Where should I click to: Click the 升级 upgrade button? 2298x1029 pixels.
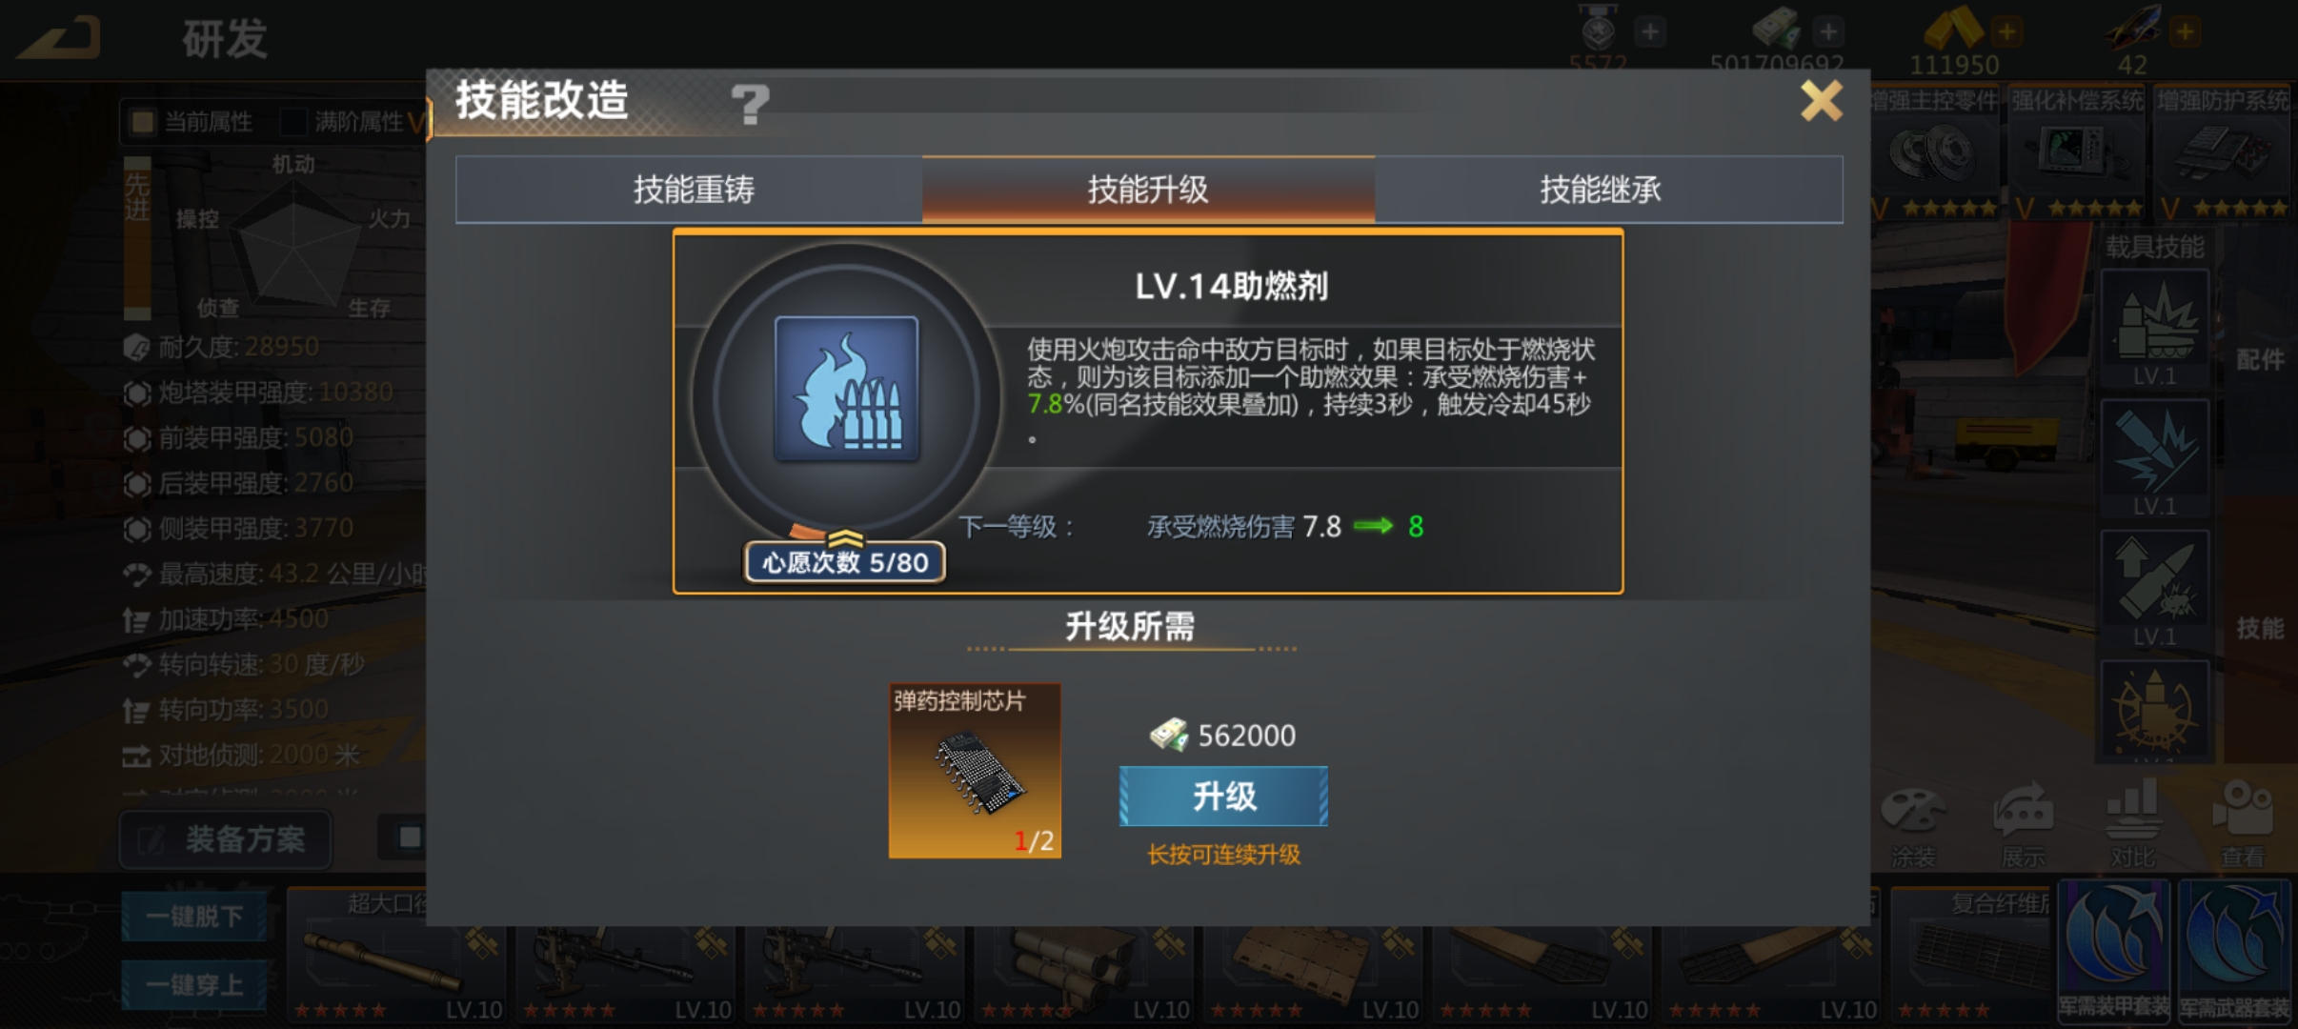tap(1223, 797)
